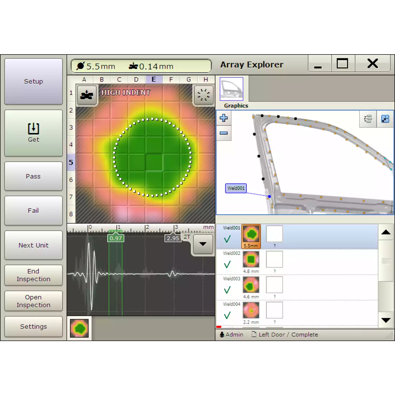Zoom in on the door graphic with plus
The height and width of the screenshot is (395, 395).
(224, 118)
